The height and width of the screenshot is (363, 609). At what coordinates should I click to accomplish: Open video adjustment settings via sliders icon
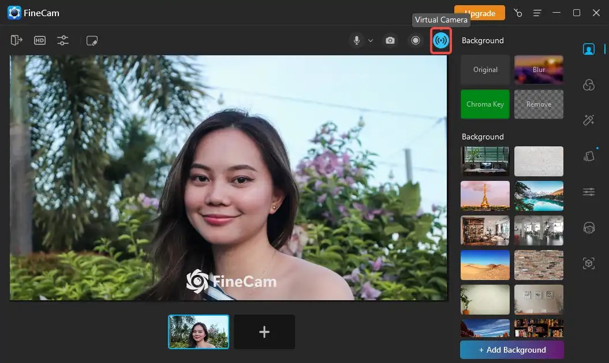62,40
